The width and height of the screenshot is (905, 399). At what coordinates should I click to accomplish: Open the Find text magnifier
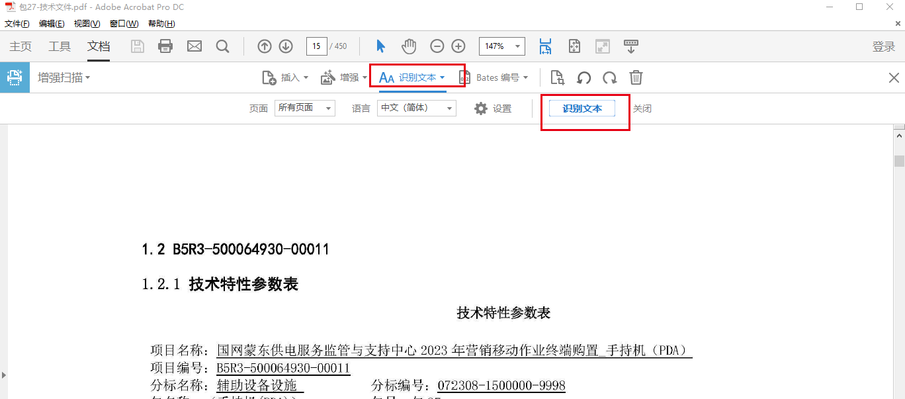click(222, 46)
